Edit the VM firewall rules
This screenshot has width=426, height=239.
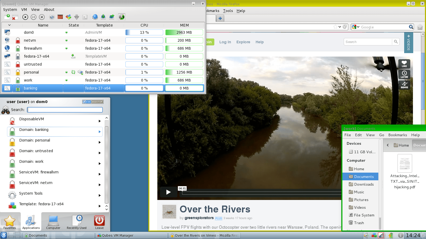60,17
